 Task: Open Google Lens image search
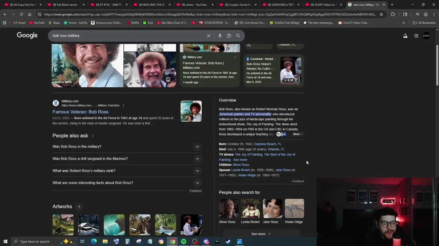(x=229, y=36)
